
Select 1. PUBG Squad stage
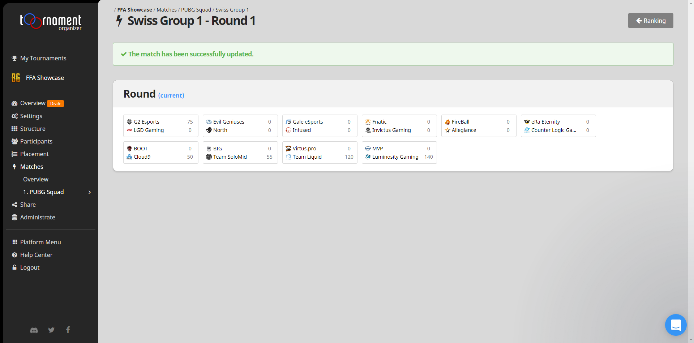click(x=43, y=192)
